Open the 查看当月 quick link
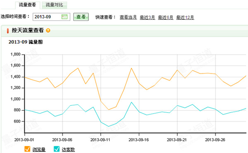This screenshot has width=248, height=153. tap(128, 17)
